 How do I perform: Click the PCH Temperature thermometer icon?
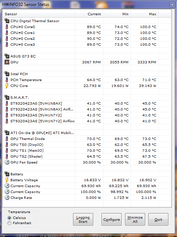pyautogui.click(x=7, y=80)
